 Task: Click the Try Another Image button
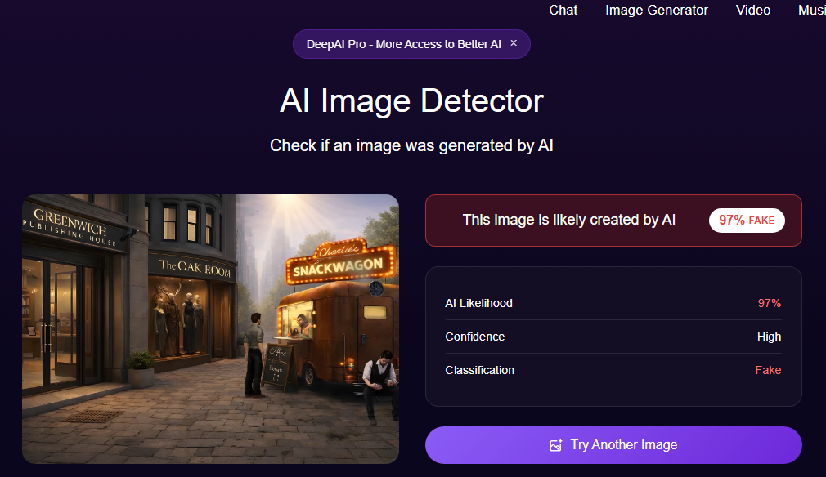click(x=613, y=445)
